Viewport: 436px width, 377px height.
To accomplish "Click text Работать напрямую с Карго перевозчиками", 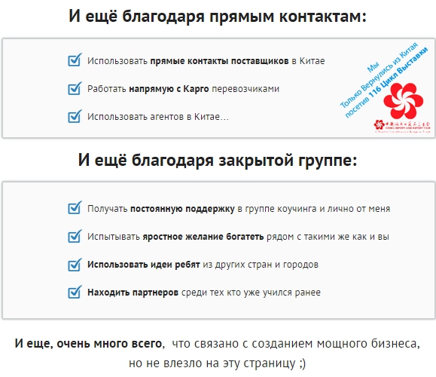I will (x=183, y=89).
